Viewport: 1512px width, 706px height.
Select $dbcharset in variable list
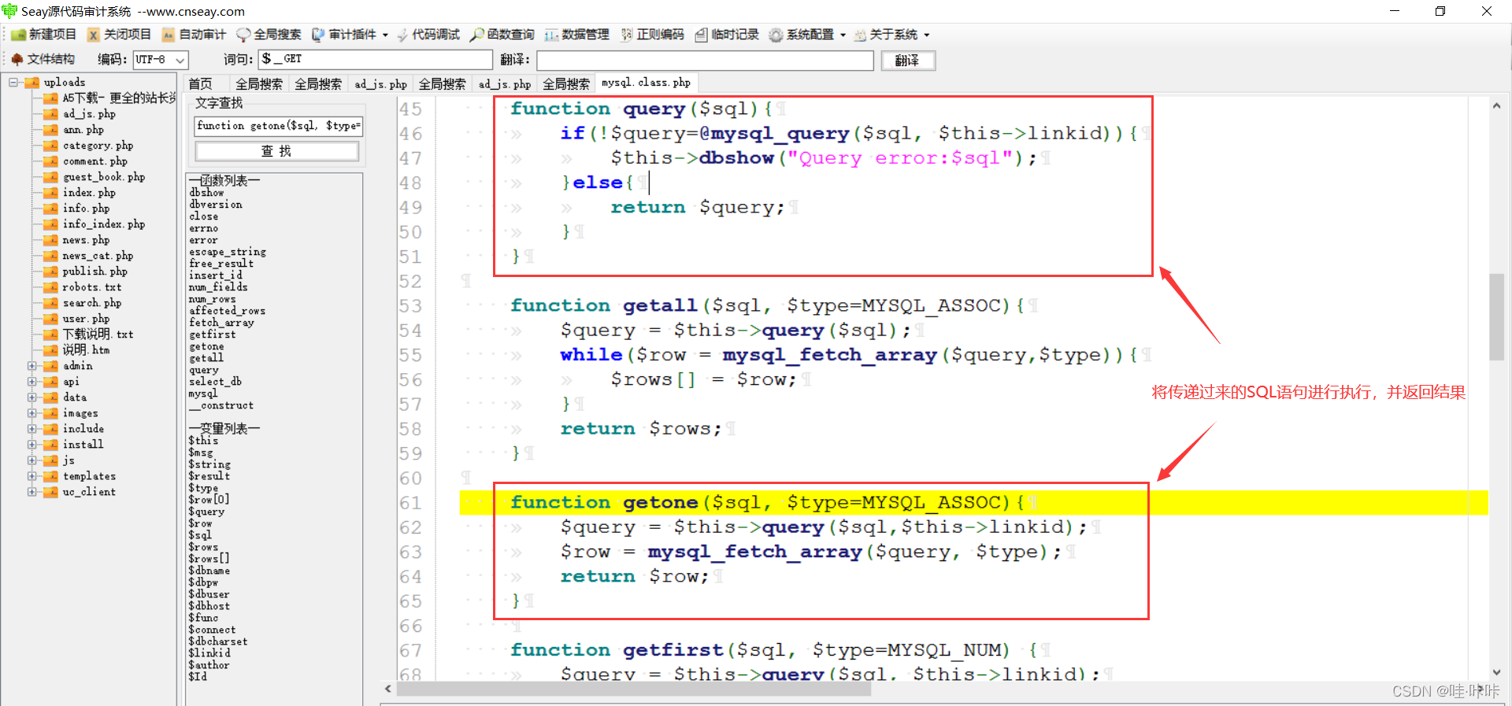[218, 641]
